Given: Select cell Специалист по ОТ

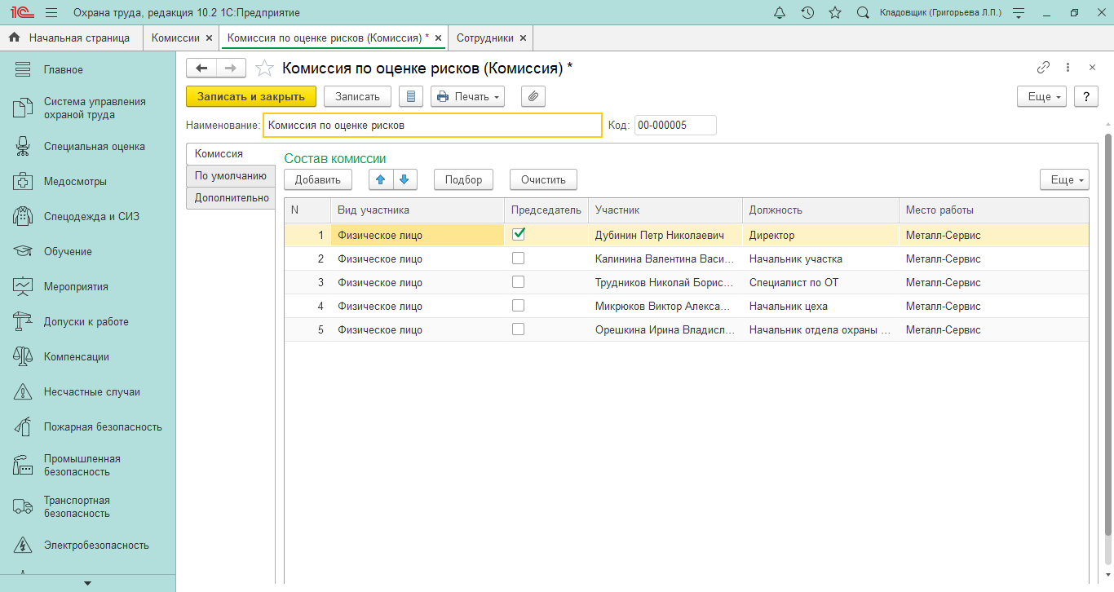Looking at the screenshot, I should [x=820, y=282].
